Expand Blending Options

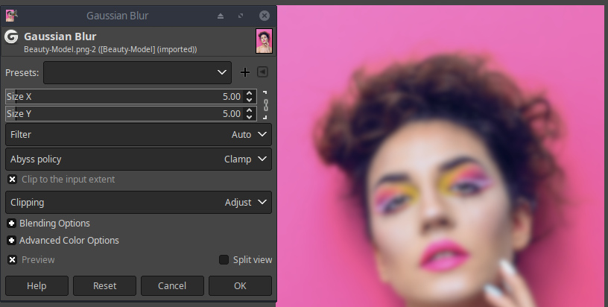coord(12,224)
